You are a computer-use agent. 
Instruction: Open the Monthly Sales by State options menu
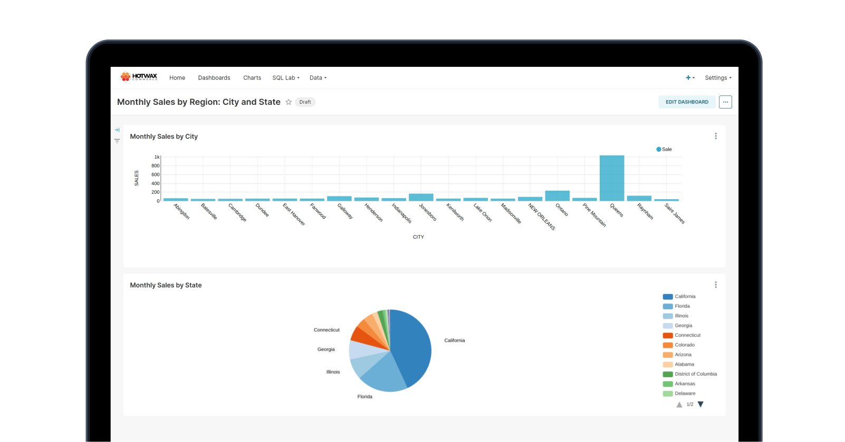click(x=716, y=284)
